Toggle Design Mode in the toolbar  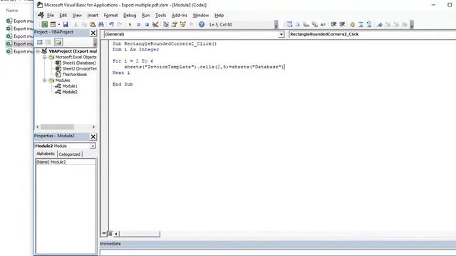(x=155, y=25)
